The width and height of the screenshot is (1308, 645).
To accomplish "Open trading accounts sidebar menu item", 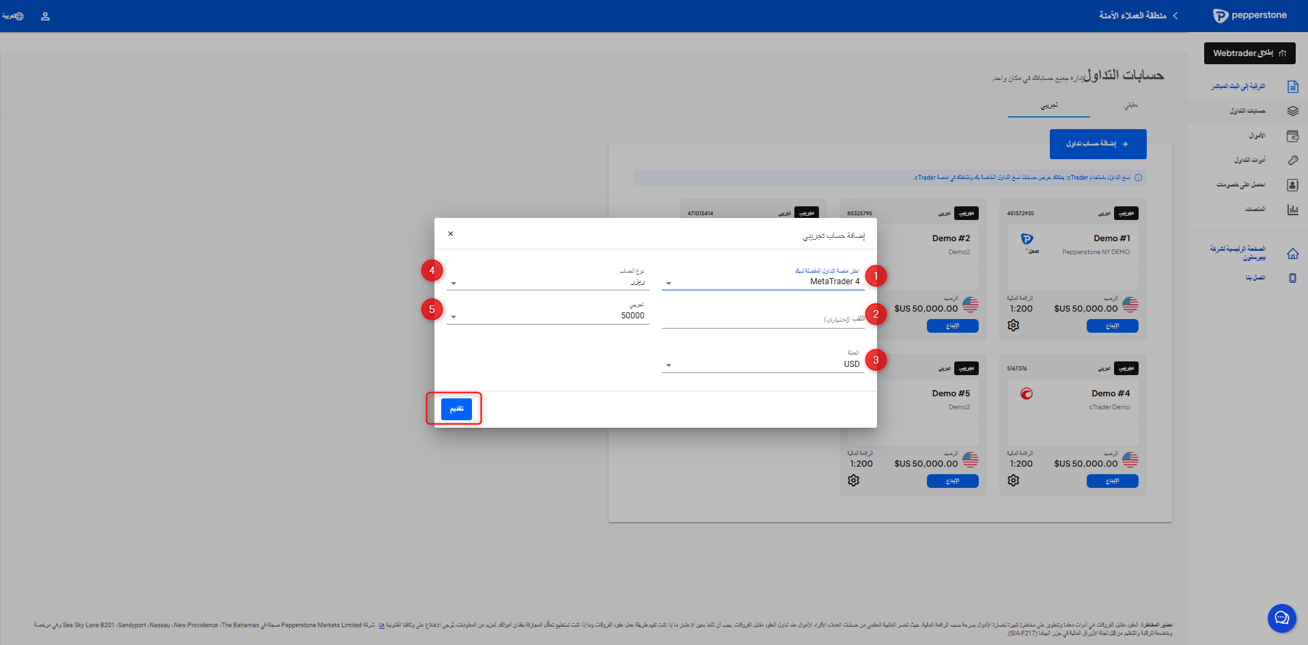I will point(1248,111).
